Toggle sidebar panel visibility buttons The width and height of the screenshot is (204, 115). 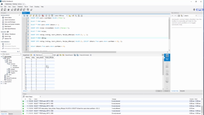pyautogui.click(x=200, y=10)
